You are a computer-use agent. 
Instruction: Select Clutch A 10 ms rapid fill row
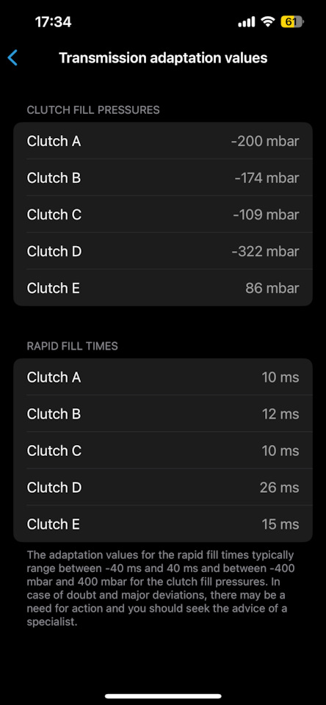(x=163, y=377)
